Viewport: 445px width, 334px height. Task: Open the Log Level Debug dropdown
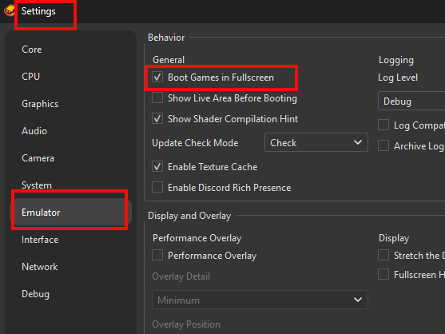411,101
